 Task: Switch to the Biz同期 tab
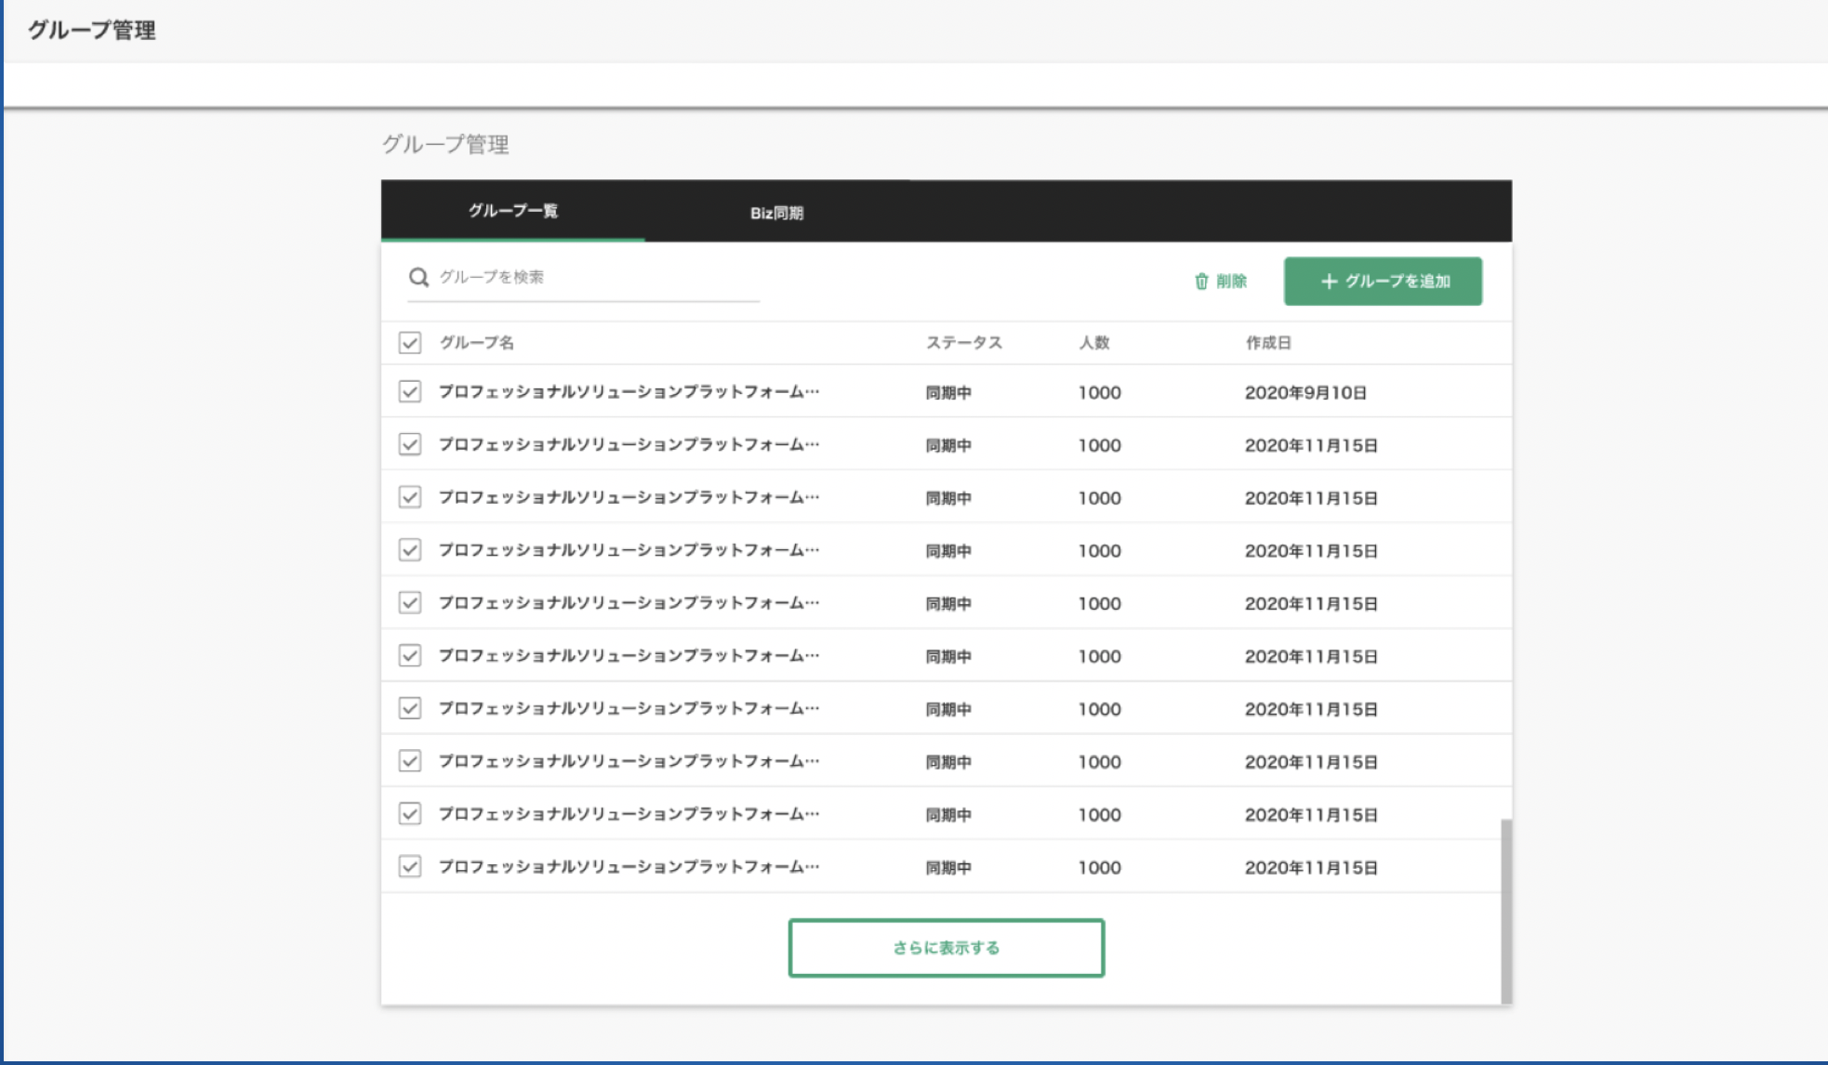point(776,213)
